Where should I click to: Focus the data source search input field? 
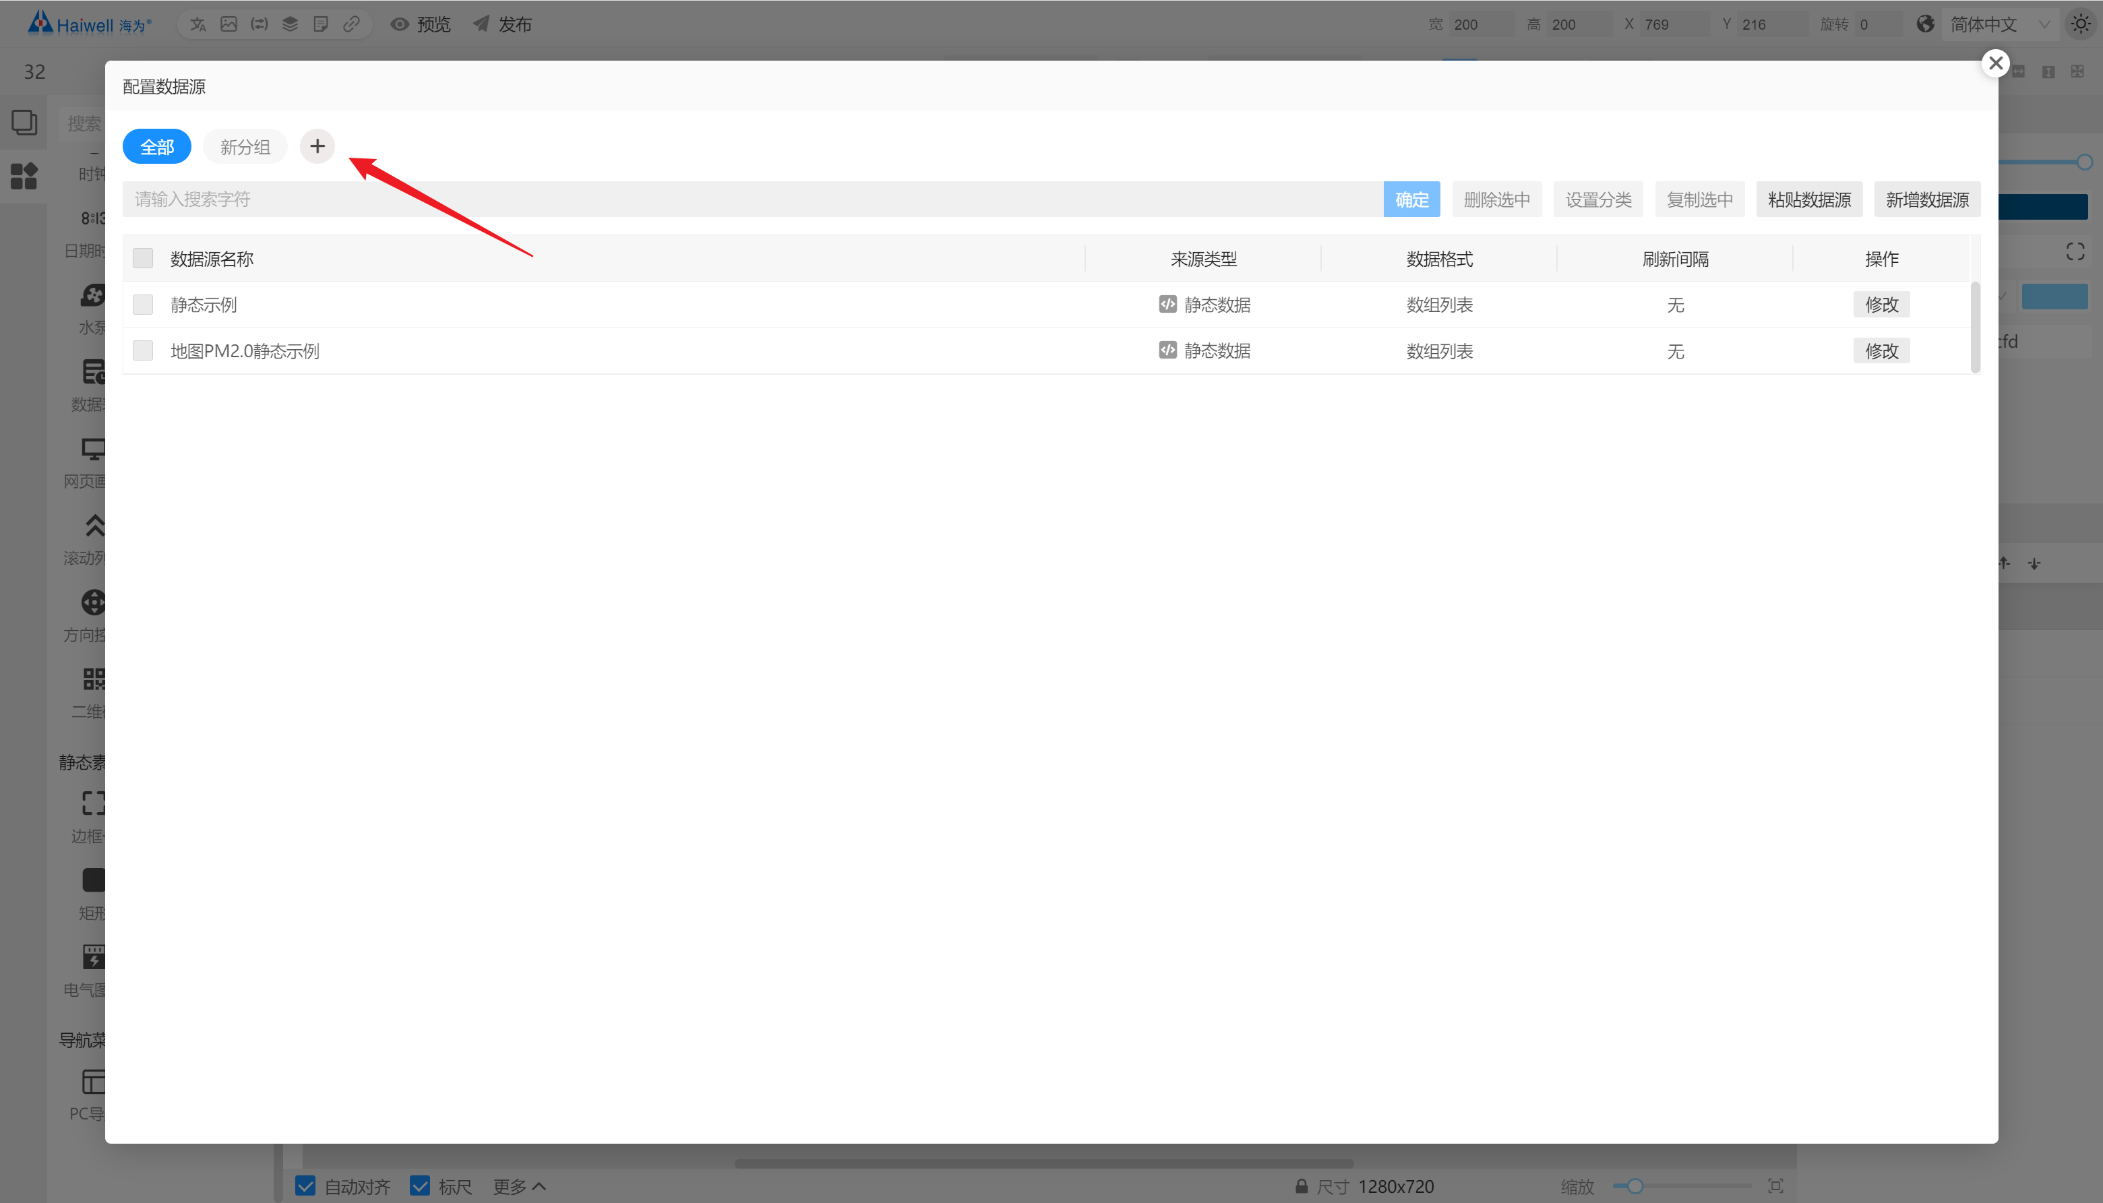tap(752, 199)
